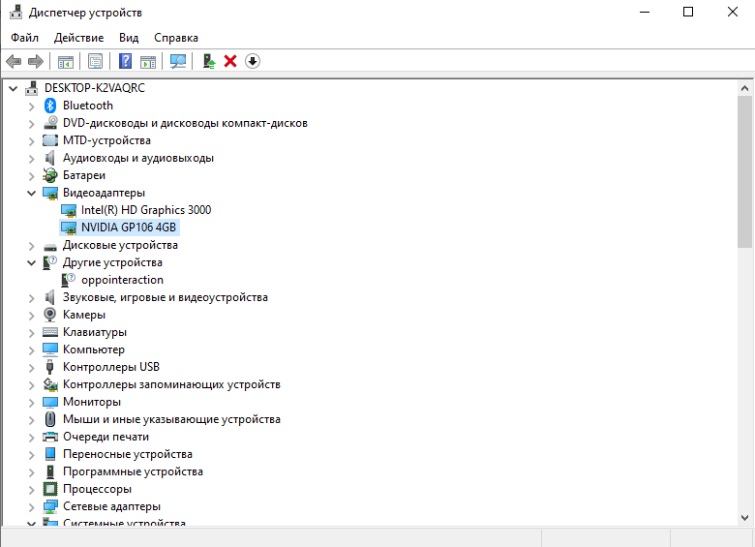Click the DVD drive category icon
The image size is (755, 547).
click(50, 123)
